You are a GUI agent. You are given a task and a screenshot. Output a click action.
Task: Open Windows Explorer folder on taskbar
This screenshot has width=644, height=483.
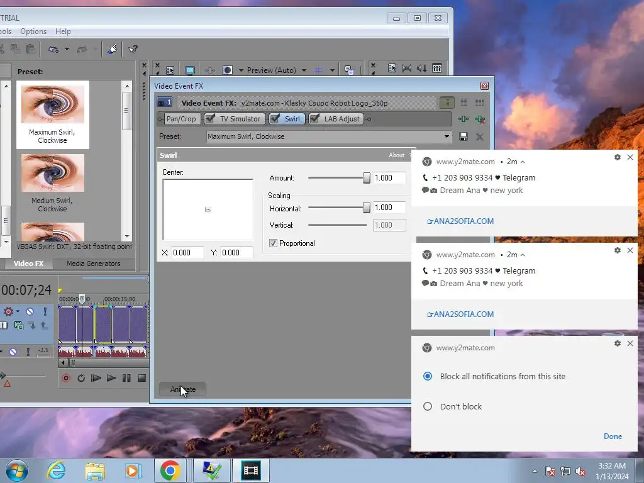tap(95, 470)
